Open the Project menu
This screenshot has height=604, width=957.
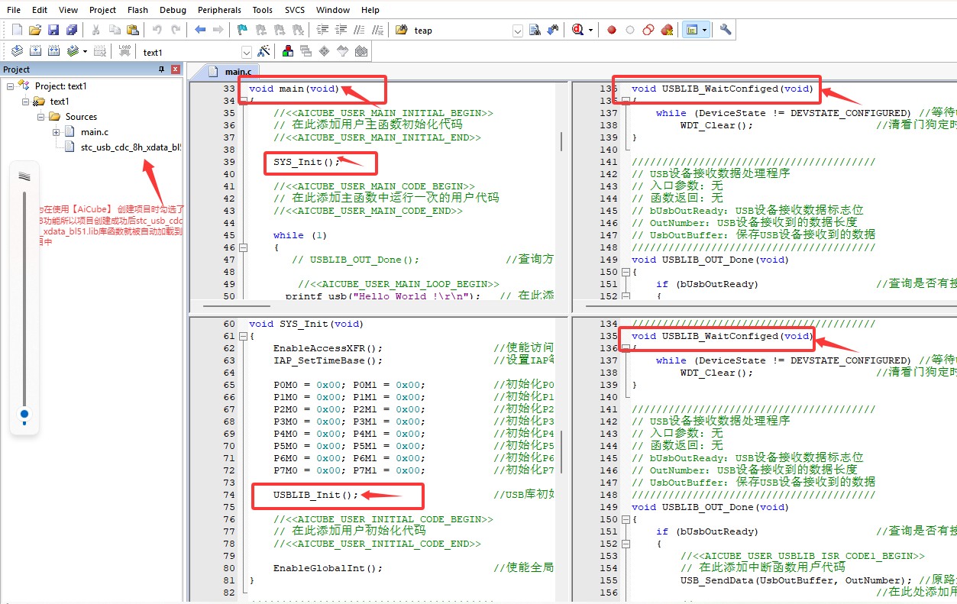[102, 10]
